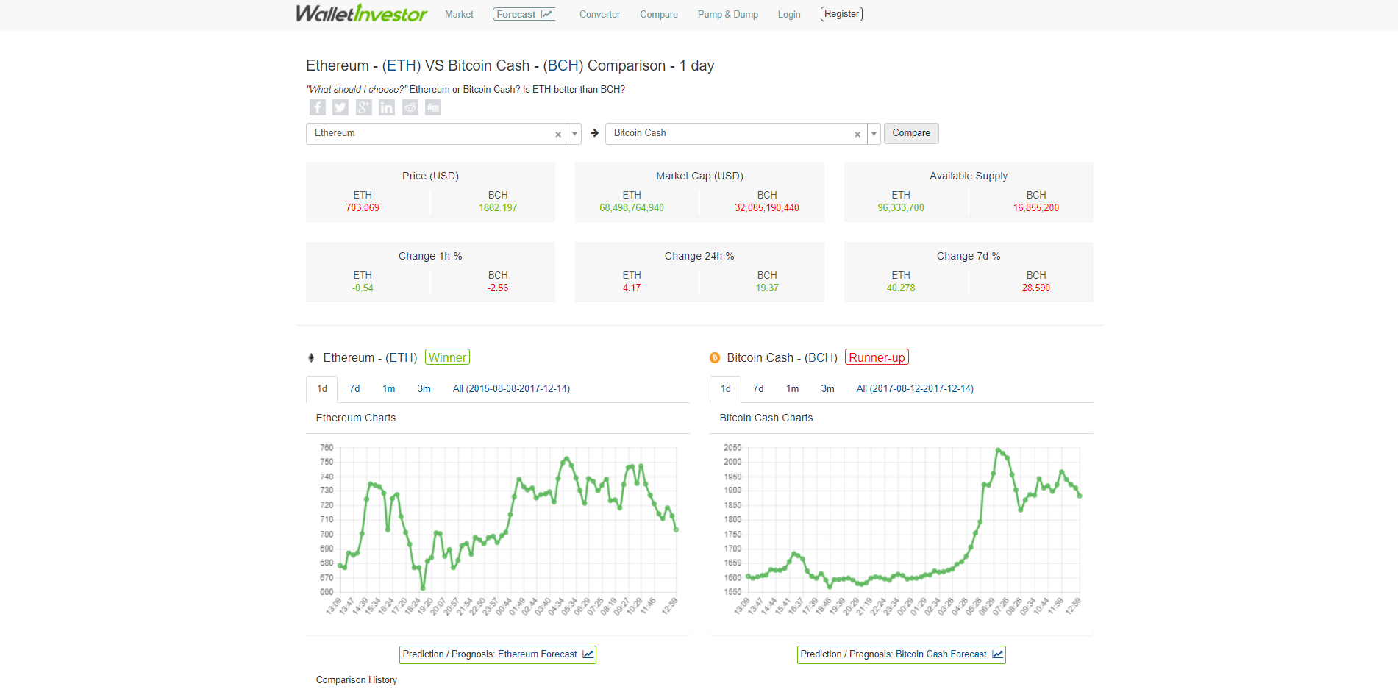The width and height of the screenshot is (1398, 692).
Task: Open the Ethereum coin dropdown arrow
Action: pyautogui.click(x=575, y=134)
